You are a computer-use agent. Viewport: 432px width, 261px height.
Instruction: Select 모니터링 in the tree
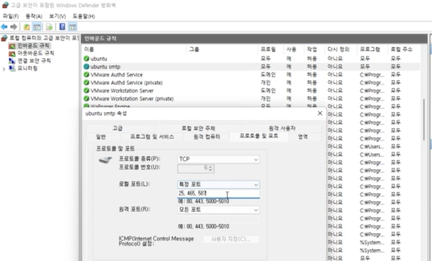[x=27, y=68]
